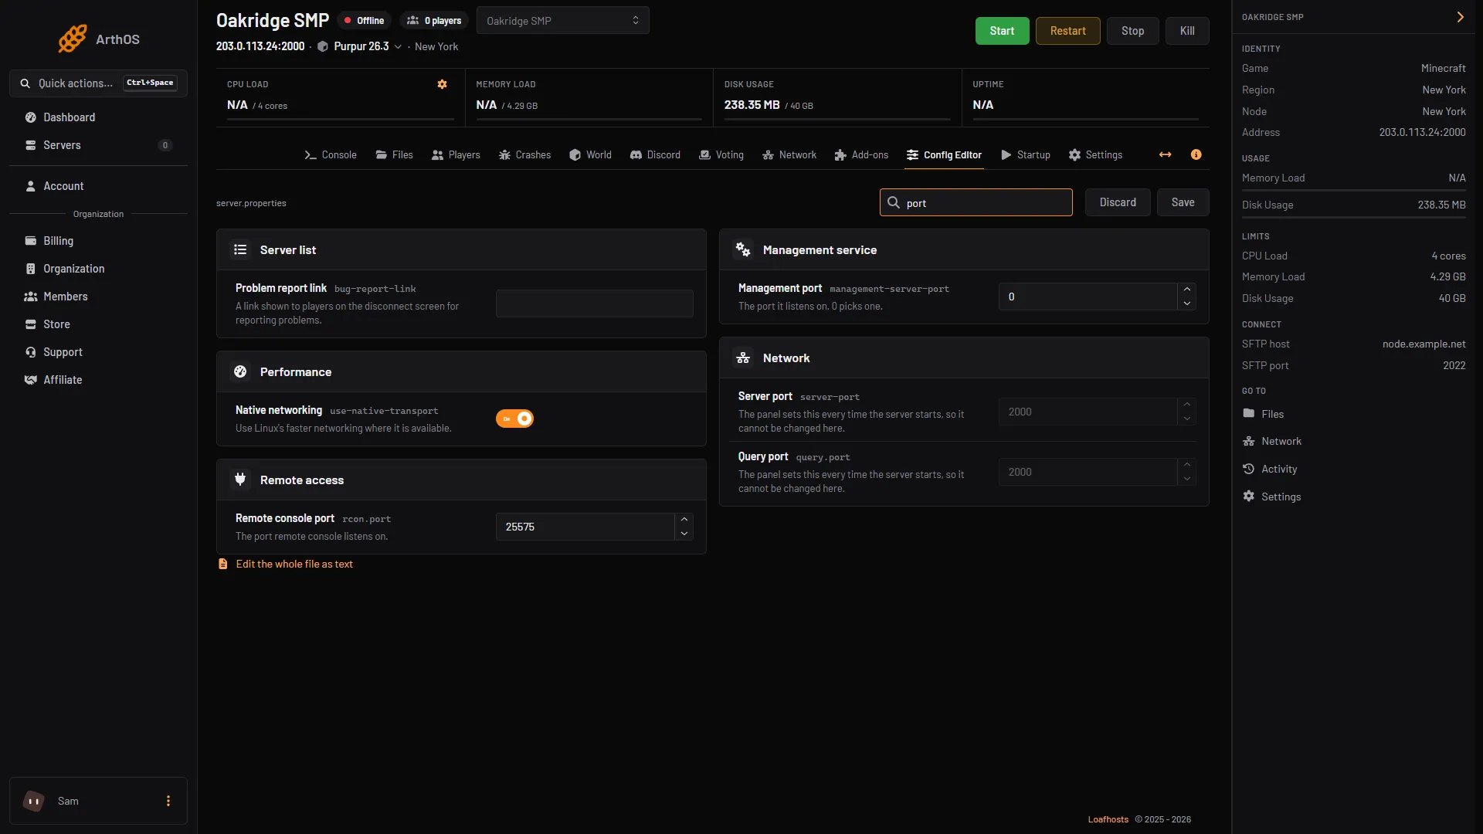Click the Kill button
The width and height of the screenshot is (1483, 834).
pos(1187,31)
